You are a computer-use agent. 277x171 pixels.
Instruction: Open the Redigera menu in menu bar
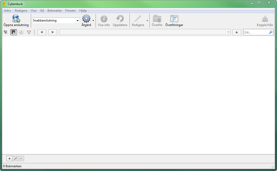tap(21, 11)
